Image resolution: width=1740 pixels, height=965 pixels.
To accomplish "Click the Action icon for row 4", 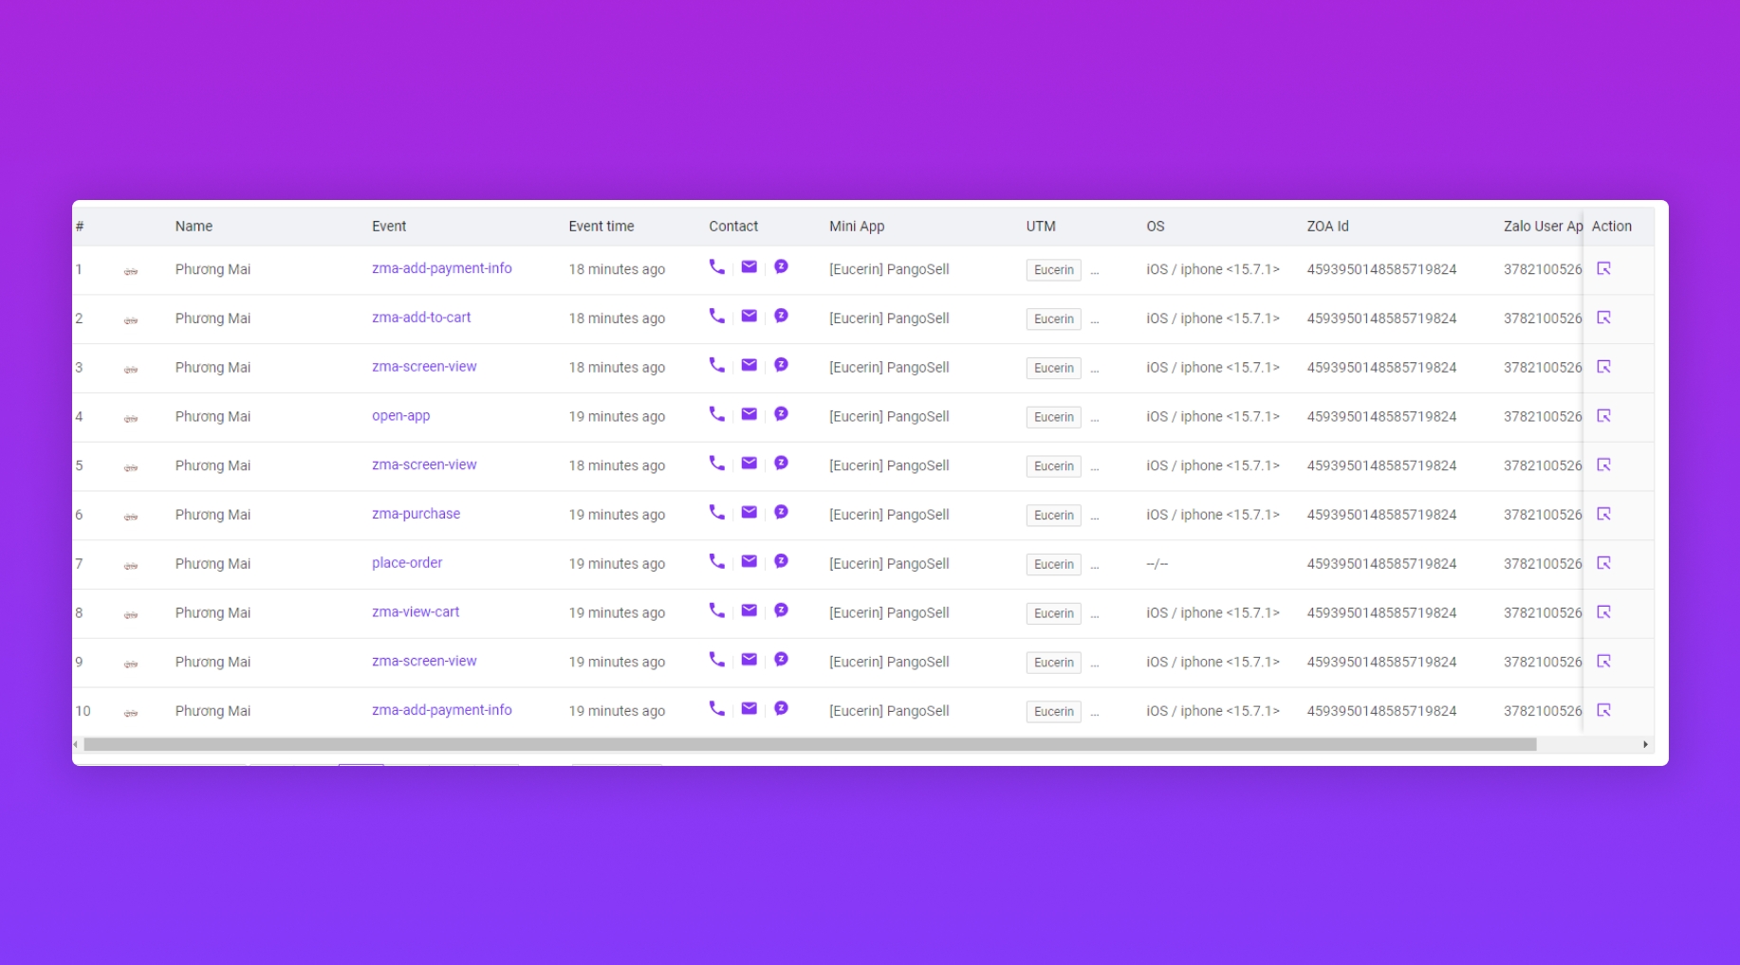I will point(1603,416).
